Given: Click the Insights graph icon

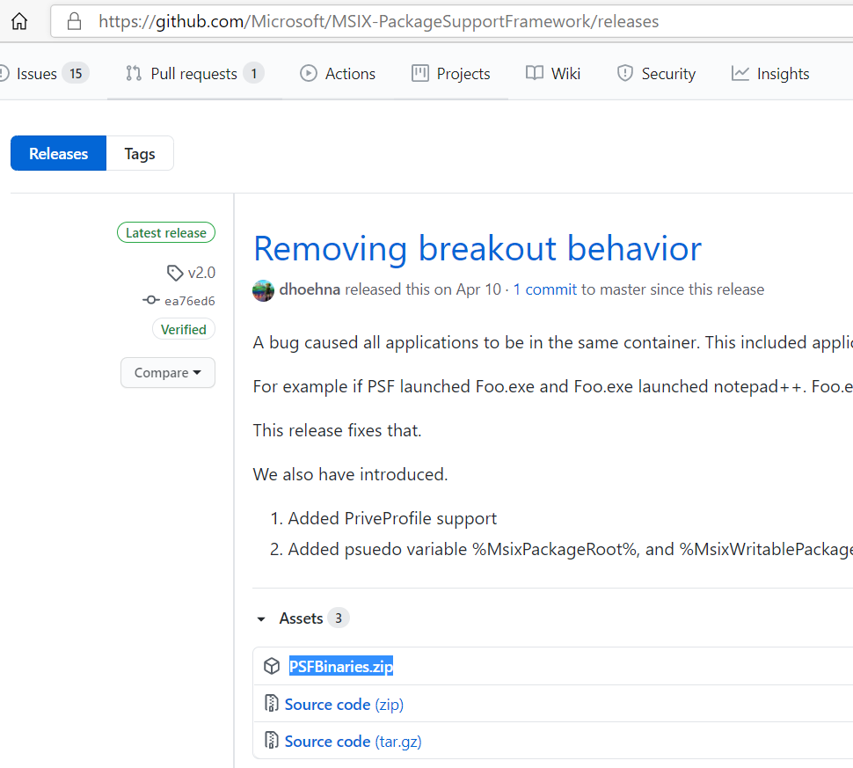Looking at the screenshot, I should [x=740, y=73].
